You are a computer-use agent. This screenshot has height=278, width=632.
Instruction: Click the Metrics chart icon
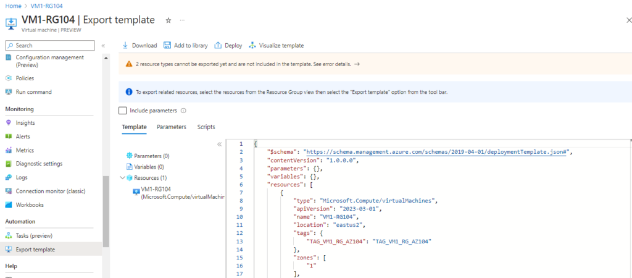point(9,150)
